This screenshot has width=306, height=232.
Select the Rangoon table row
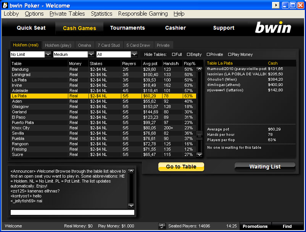click(103, 144)
